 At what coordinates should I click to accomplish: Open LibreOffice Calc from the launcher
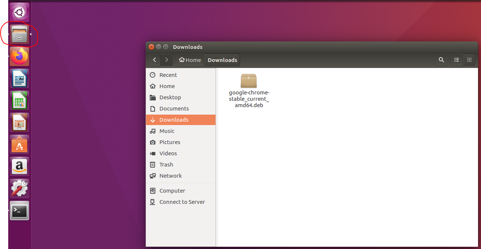click(x=19, y=101)
